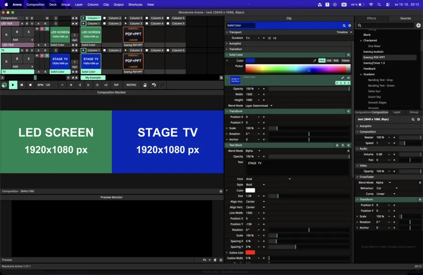
Task: Open the Composition Monitor gear settings
Action: click(221, 191)
